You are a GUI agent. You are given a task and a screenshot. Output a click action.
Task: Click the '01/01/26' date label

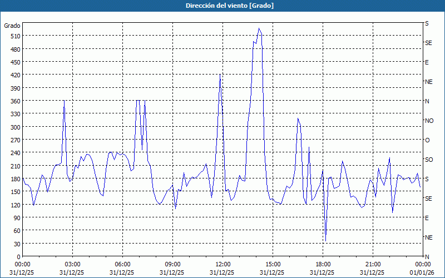[421, 272]
